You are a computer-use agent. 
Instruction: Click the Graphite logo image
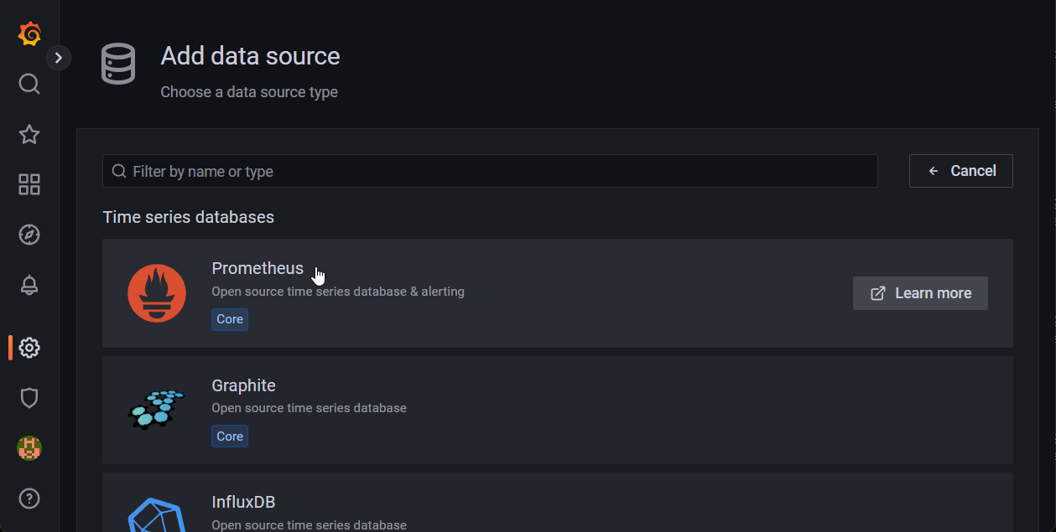157,410
